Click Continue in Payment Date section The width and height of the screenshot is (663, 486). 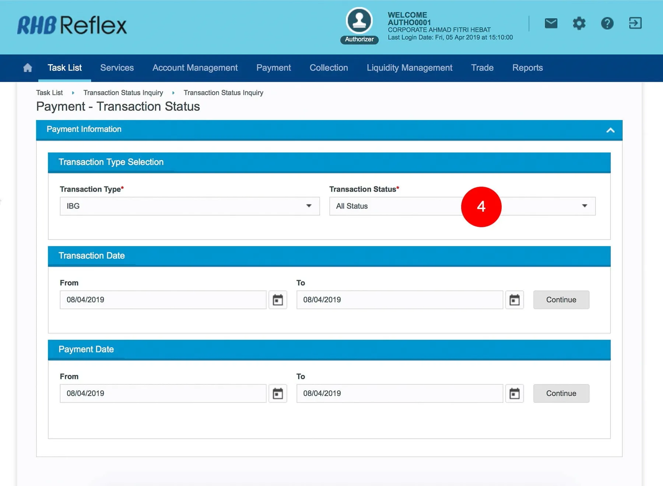pos(561,393)
